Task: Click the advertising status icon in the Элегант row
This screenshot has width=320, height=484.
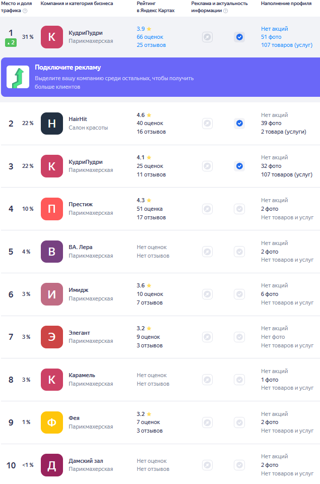Action: [x=207, y=337]
